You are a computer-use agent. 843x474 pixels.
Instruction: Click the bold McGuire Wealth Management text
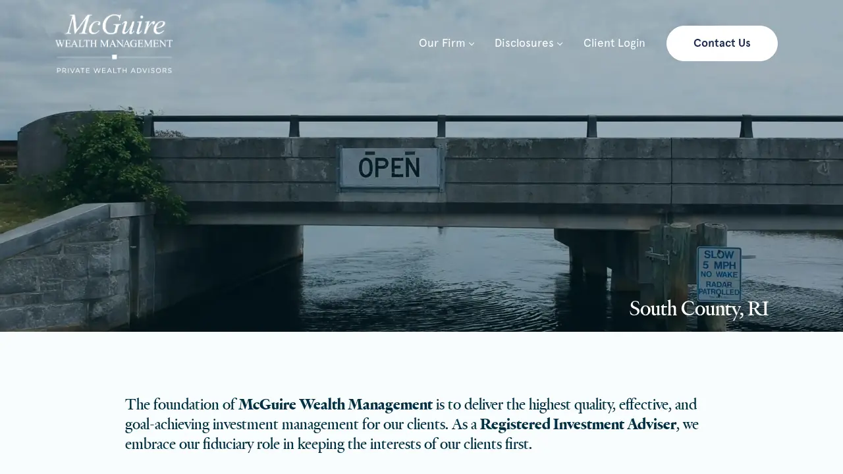point(336,404)
